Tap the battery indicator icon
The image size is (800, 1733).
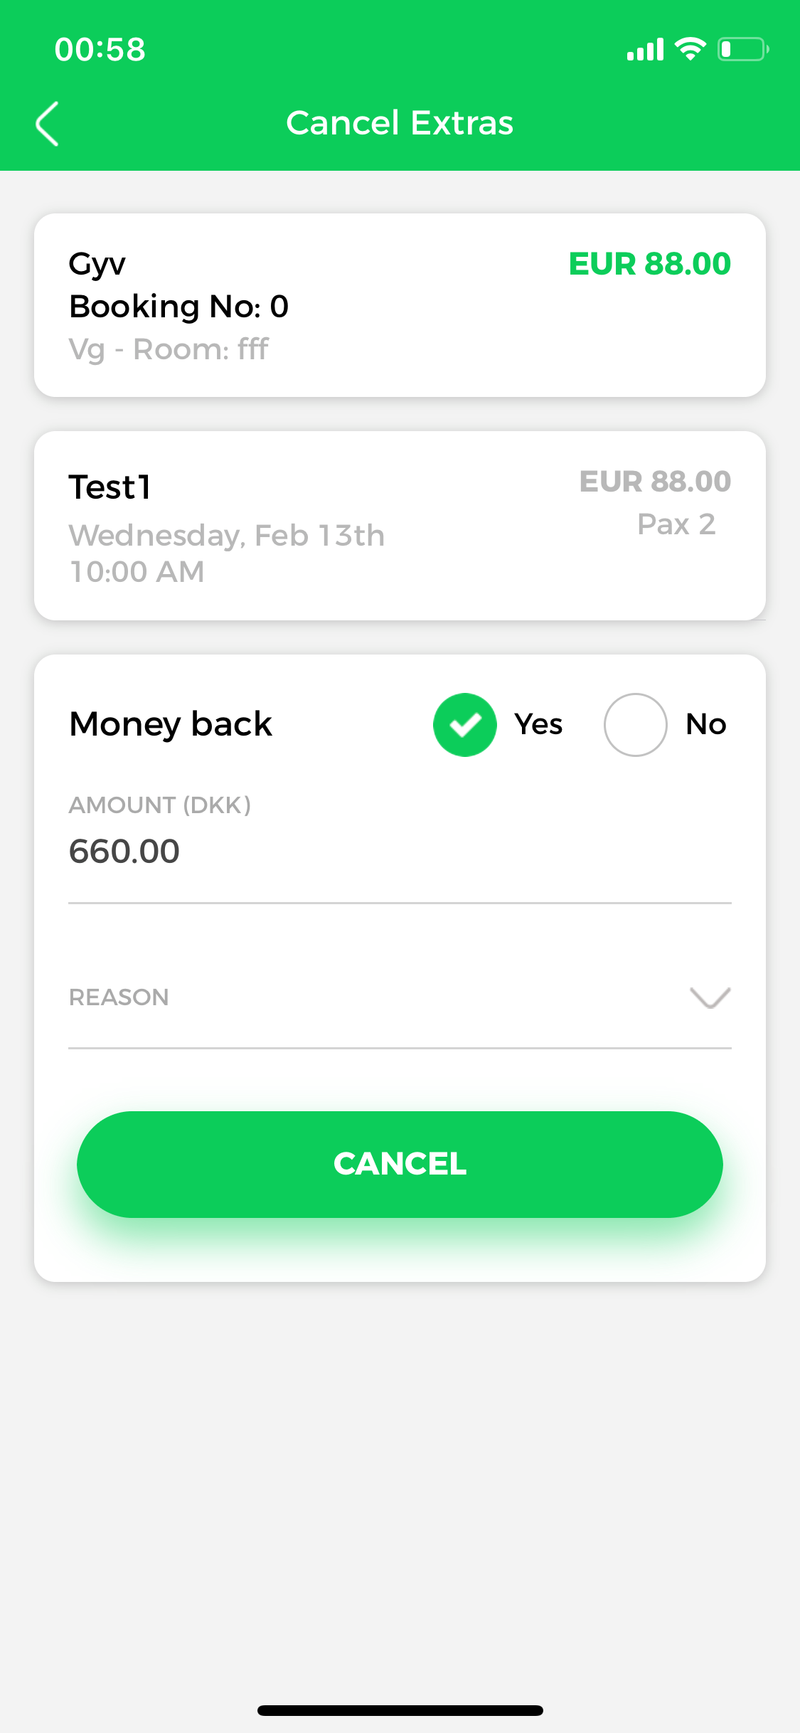coord(742,49)
